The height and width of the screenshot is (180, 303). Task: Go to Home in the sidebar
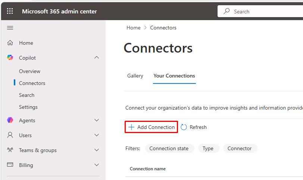26,43
